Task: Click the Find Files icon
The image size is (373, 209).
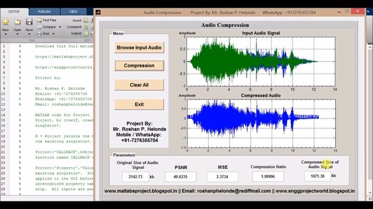Action: point(39,20)
